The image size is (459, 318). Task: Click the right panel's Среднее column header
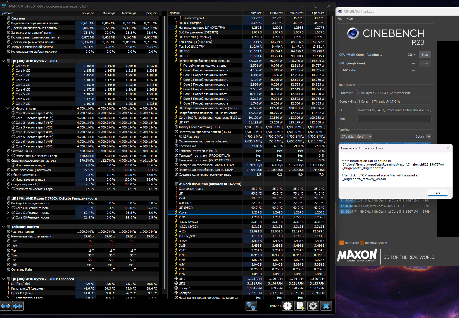pyautogui.click(x=315, y=13)
